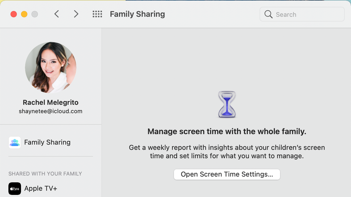Click the Shared With Your Family heading

tap(45, 174)
